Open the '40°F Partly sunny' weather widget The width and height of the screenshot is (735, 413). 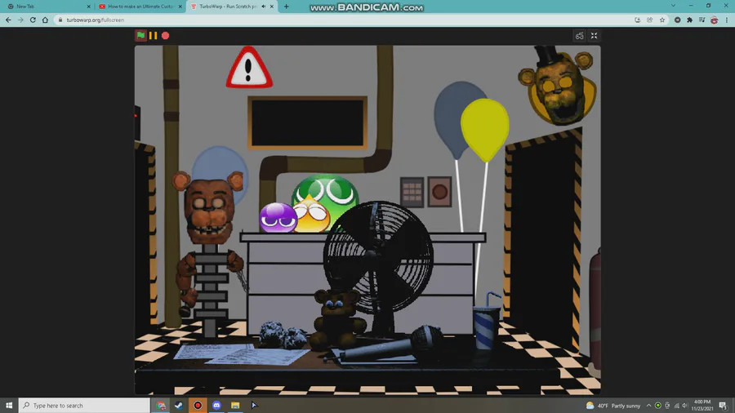click(613, 406)
